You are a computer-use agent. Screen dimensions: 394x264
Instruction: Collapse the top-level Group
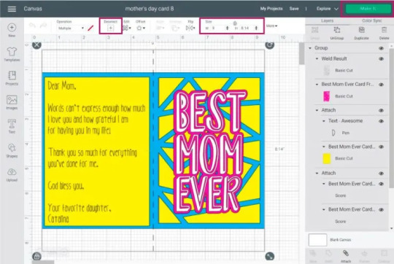(310, 48)
